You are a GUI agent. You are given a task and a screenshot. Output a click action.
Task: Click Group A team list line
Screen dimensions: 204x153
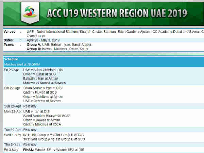tap(59, 45)
